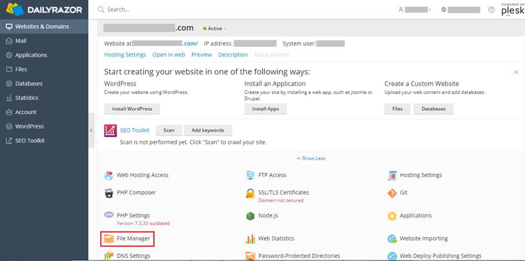Image resolution: width=525 pixels, height=261 pixels.
Task: Open the Website Importing link
Action: 424,238
